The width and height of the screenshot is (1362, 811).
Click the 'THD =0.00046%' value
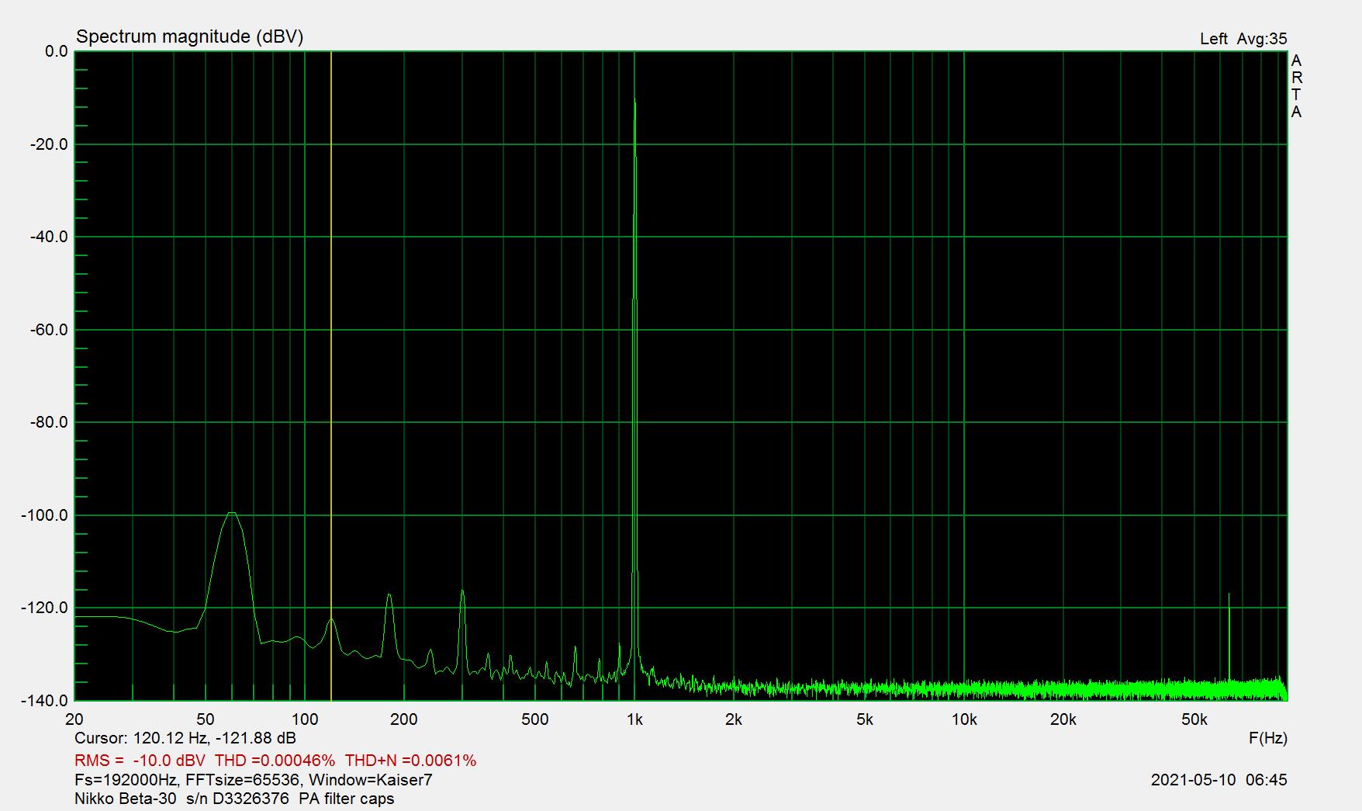point(275,761)
